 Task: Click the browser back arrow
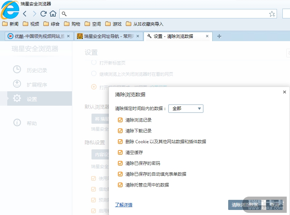point(25,14)
